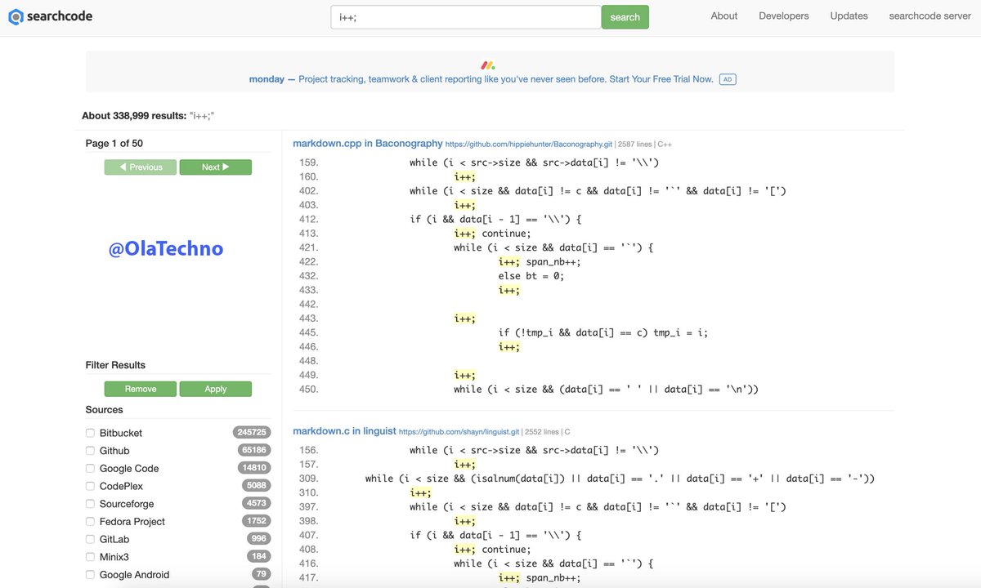
Task: Check the GitLab source filter
Action: click(91, 539)
